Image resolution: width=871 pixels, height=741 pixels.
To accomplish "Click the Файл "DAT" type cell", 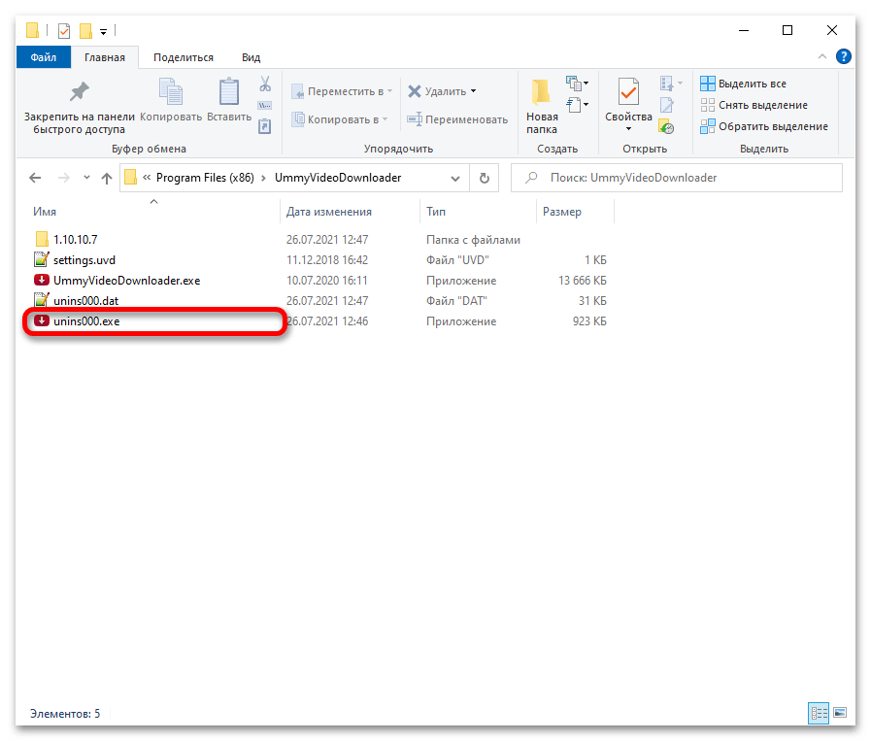I will click(x=456, y=300).
